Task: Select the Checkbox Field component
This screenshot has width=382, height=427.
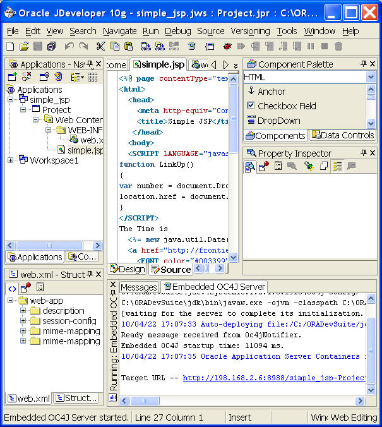Action: click(x=282, y=106)
